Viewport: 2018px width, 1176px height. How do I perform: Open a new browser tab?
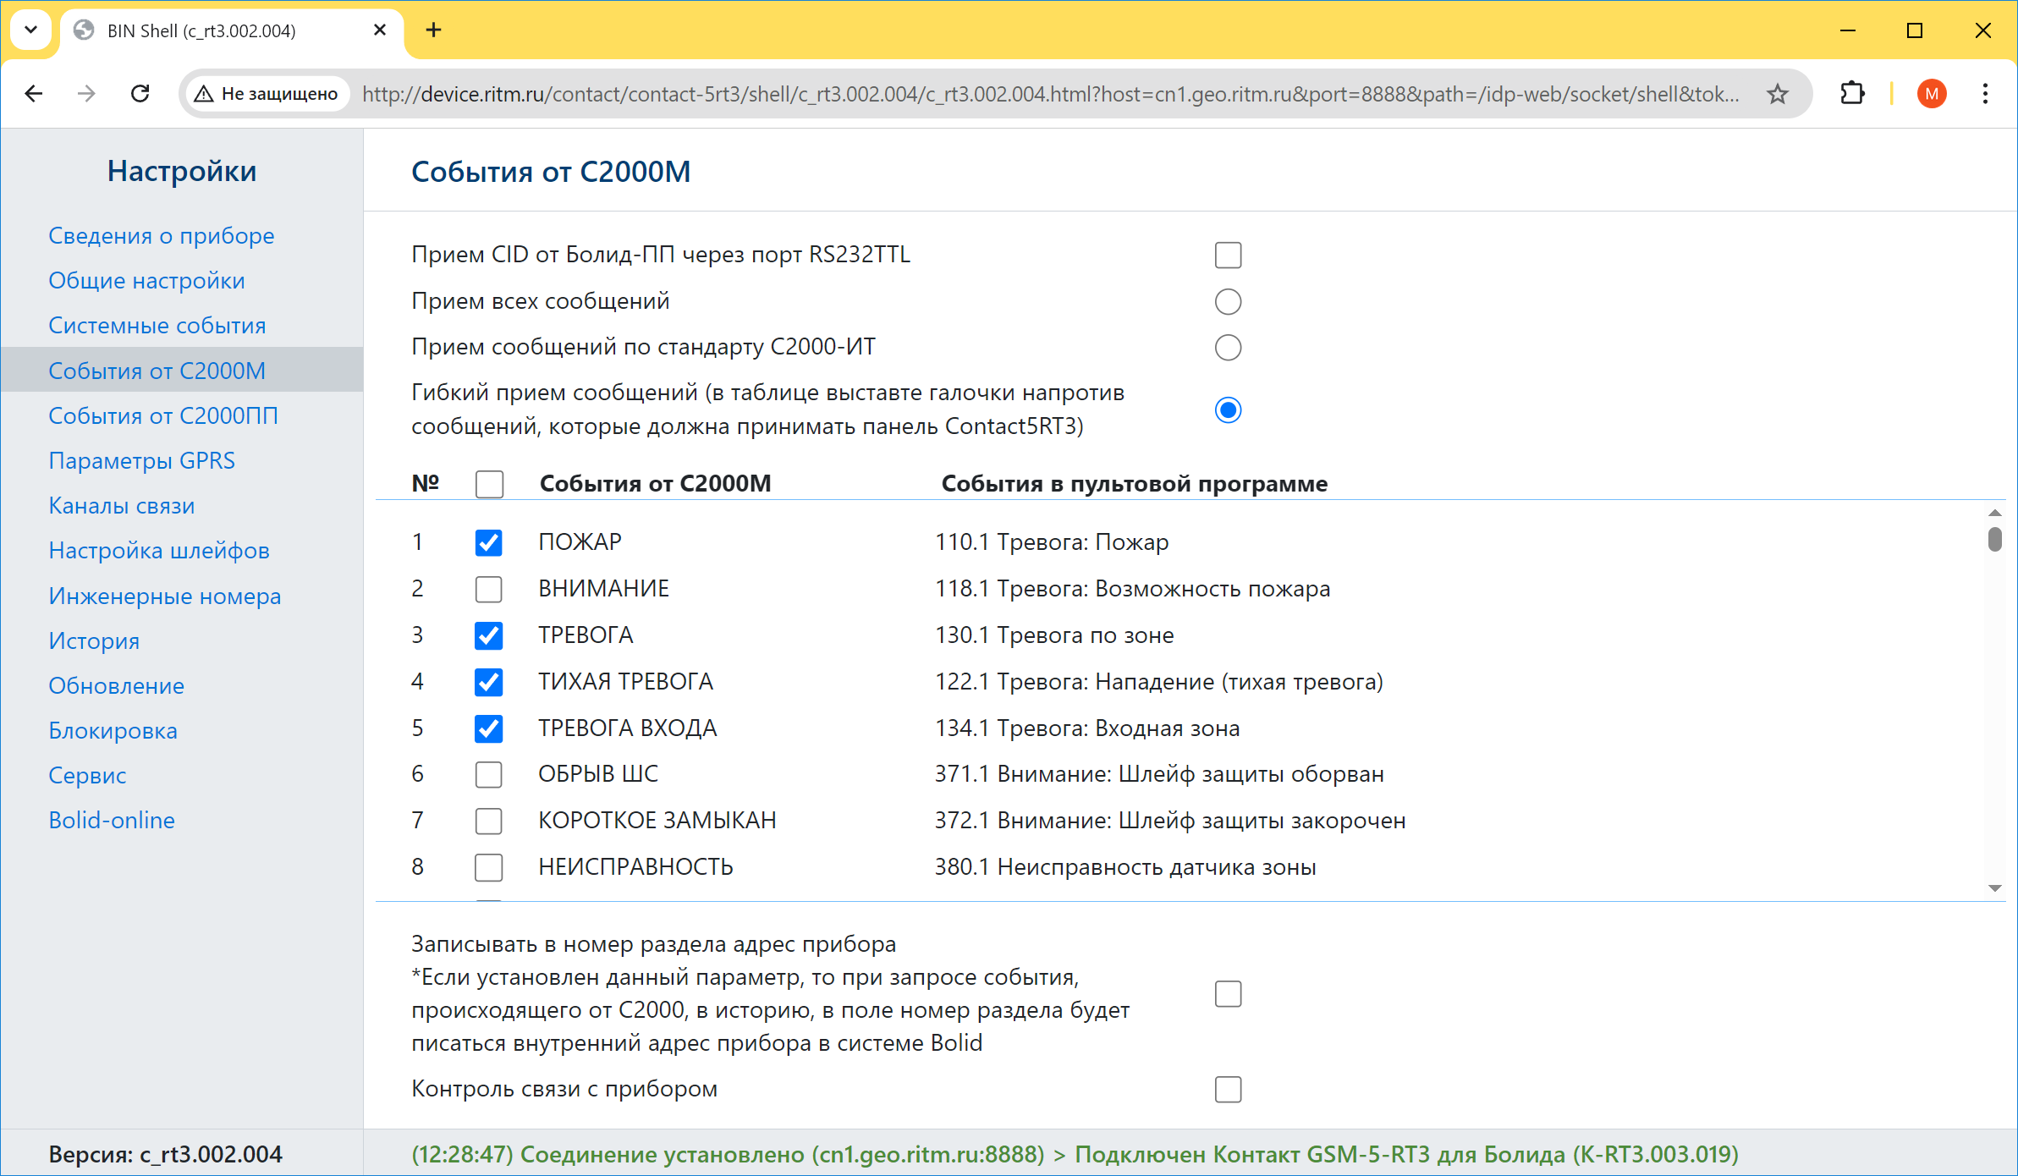pyautogui.click(x=433, y=30)
